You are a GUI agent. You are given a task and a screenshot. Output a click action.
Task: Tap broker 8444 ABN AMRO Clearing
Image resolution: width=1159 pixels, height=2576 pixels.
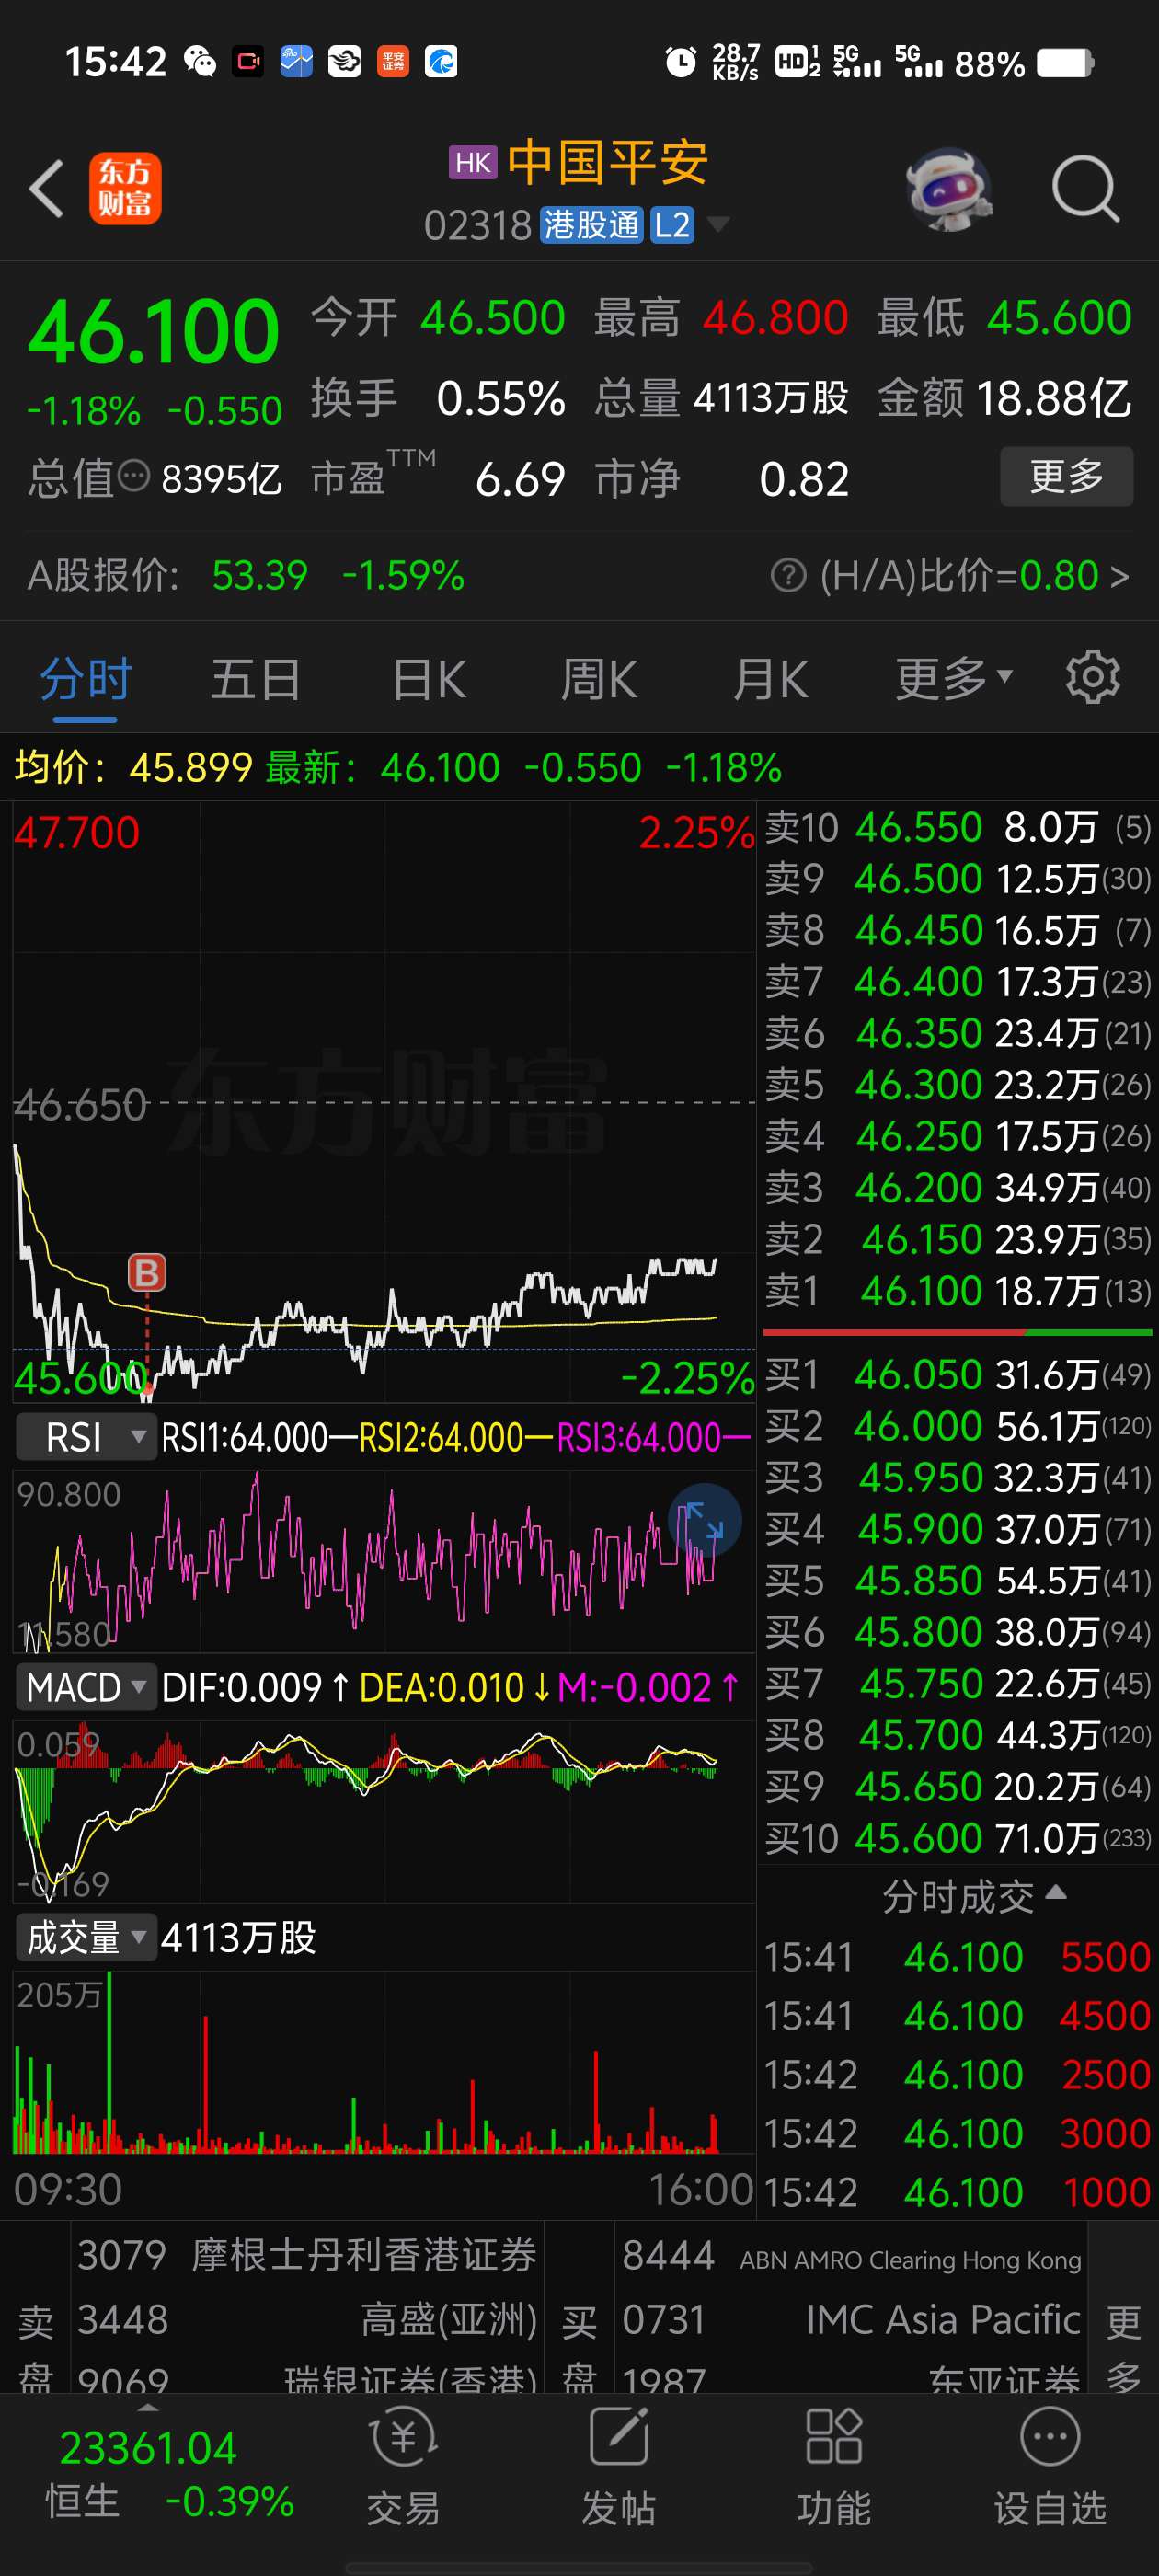coord(851,2255)
